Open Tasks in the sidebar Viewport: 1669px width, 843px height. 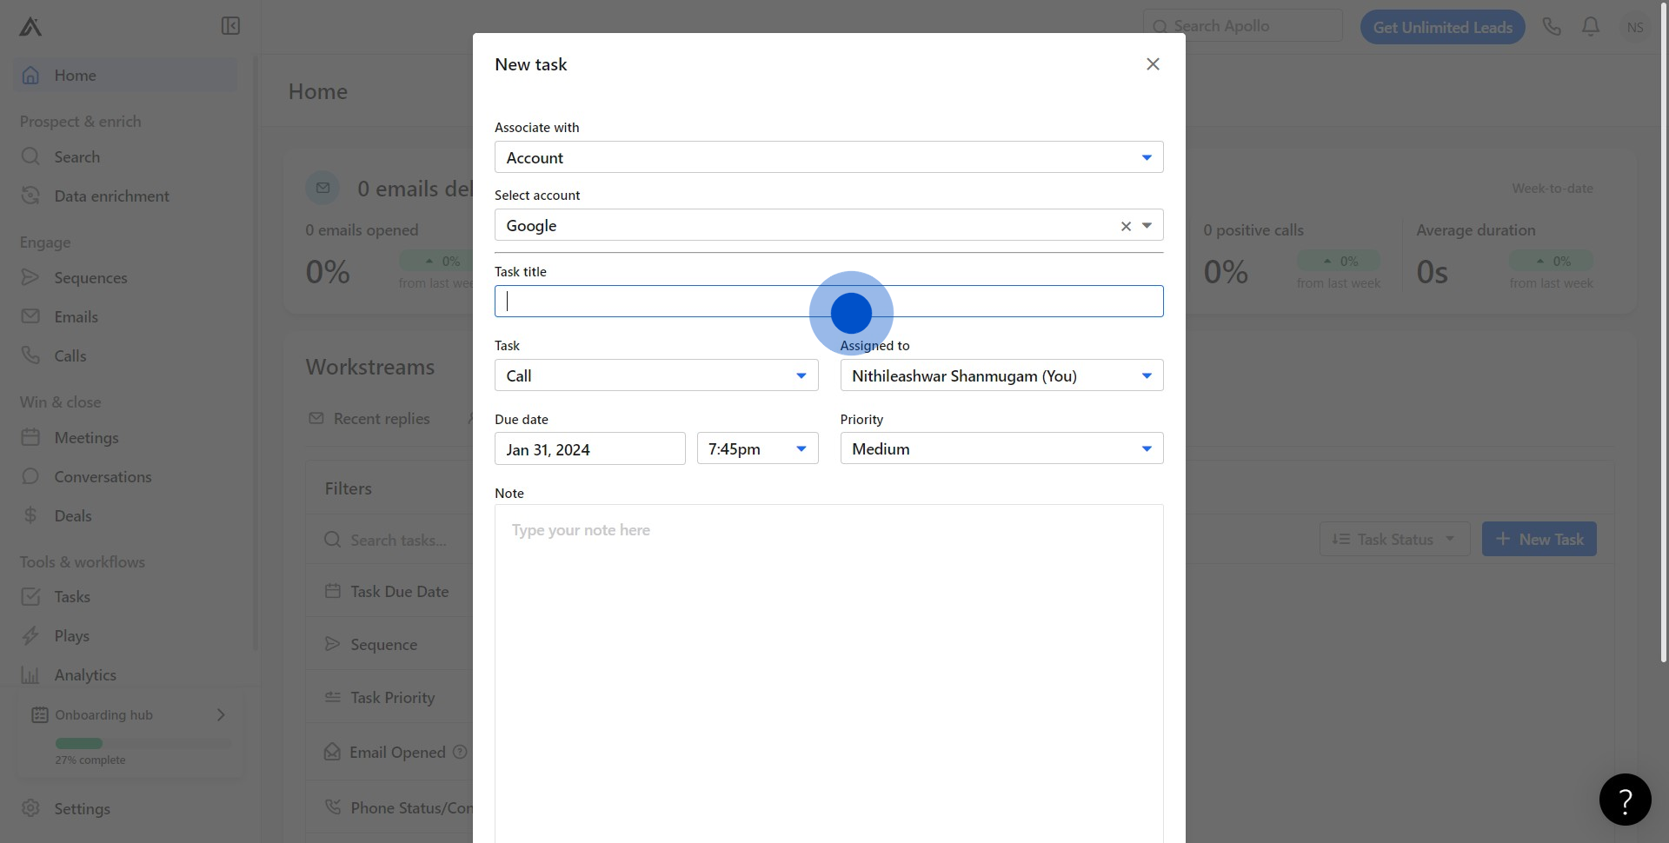(72, 597)
